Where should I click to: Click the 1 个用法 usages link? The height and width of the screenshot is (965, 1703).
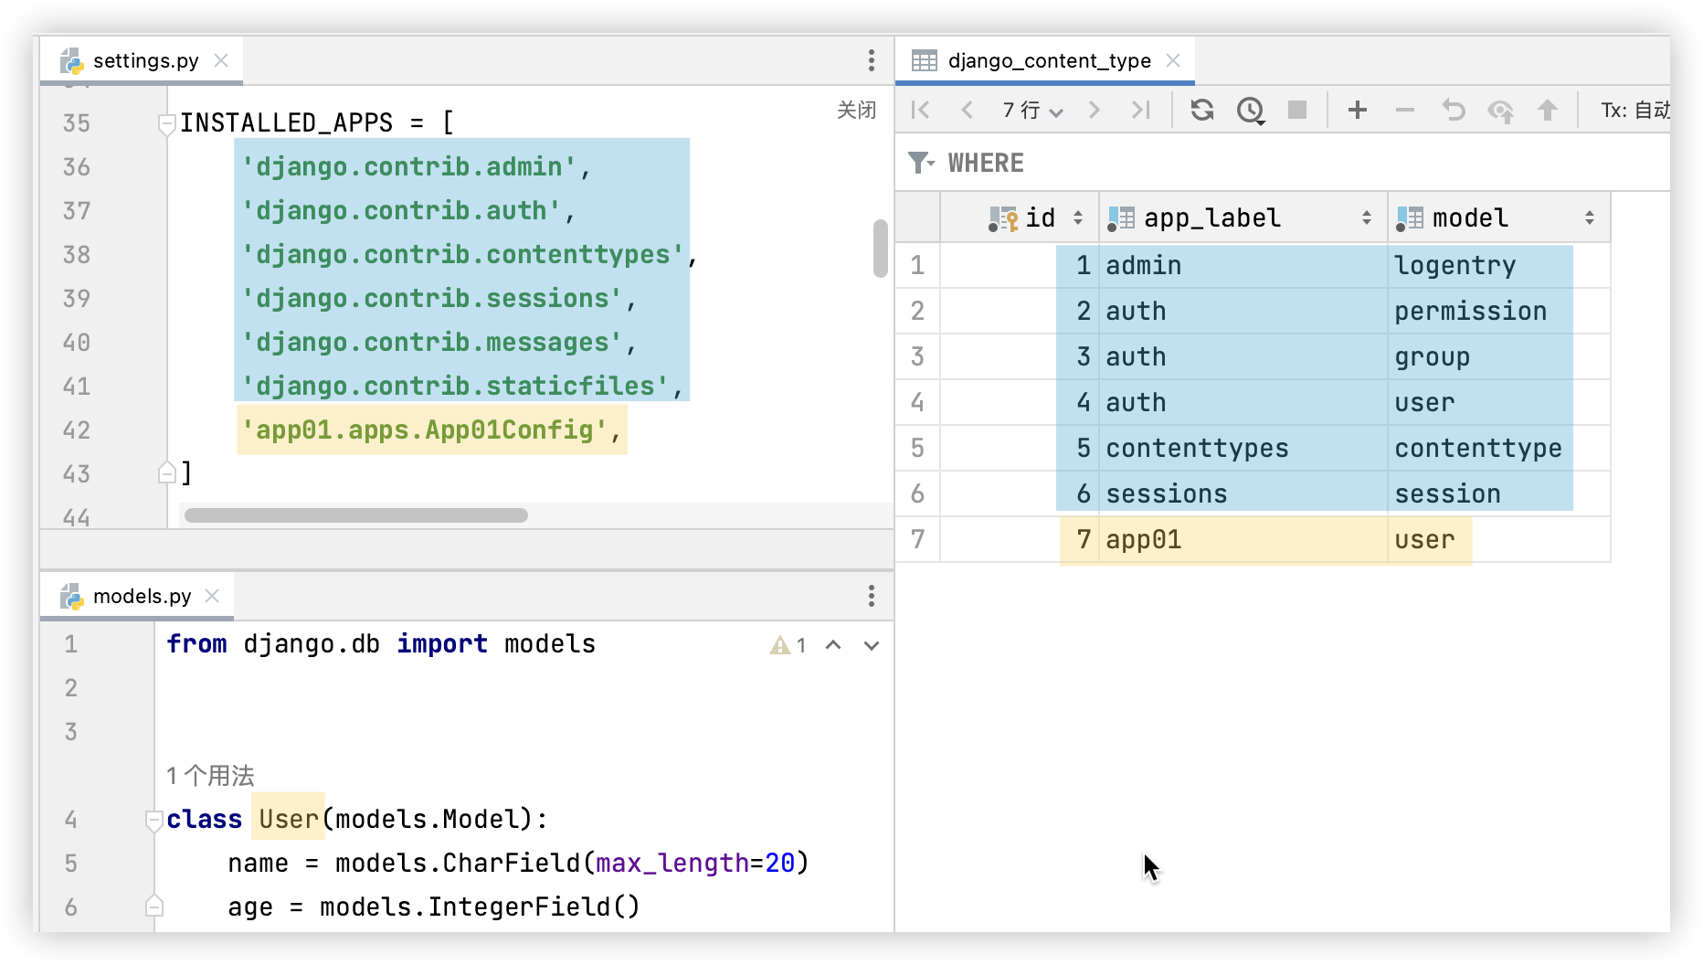(x=210, y=776)
